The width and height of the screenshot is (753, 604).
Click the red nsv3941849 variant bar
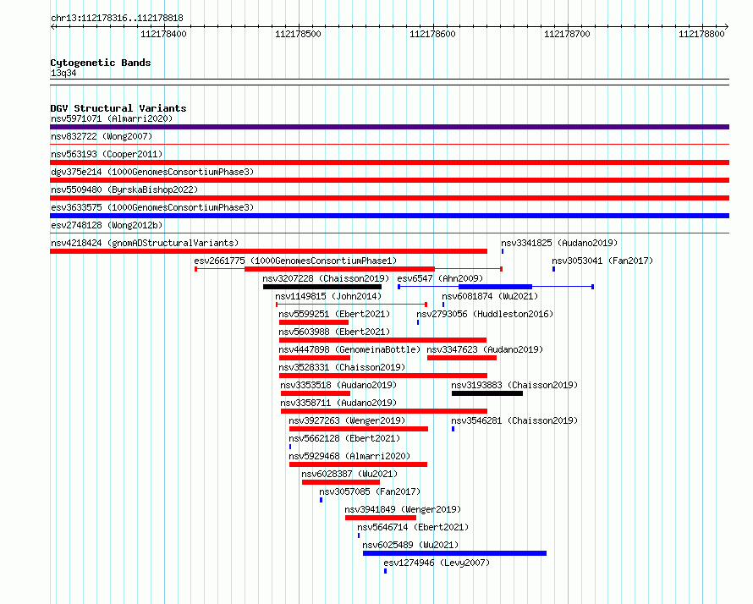[381, 518]
